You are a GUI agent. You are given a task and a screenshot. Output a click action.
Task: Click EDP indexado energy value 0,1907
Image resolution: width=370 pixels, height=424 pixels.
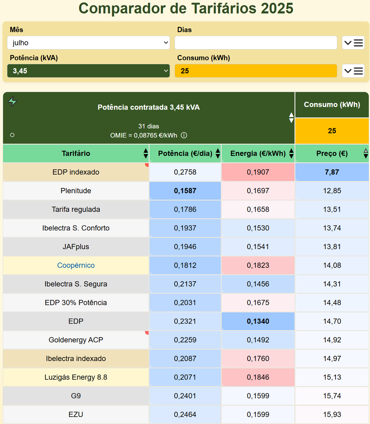tap(258, 172)
